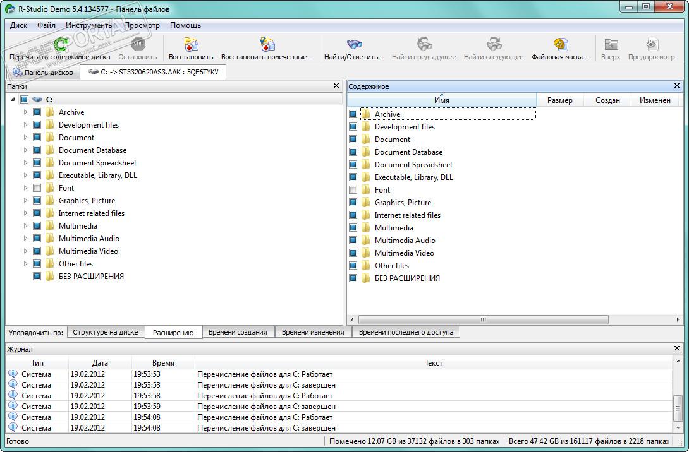This screenshot has height=452, width=689.
Task: Sort by Времени создания
Action: pos(238,332)
